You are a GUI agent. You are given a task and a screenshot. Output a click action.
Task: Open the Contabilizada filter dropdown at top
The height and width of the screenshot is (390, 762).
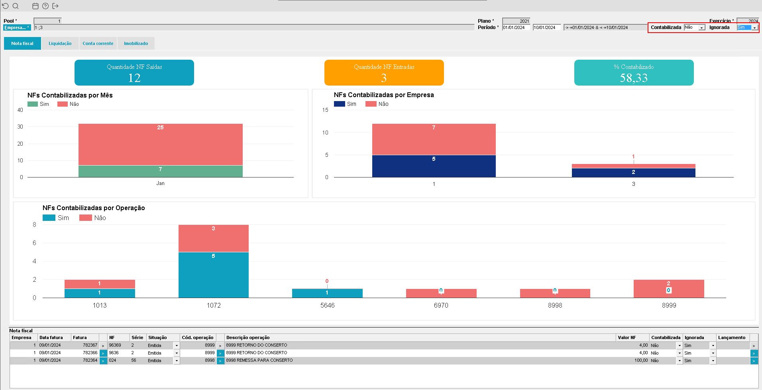tap(701, 27)
